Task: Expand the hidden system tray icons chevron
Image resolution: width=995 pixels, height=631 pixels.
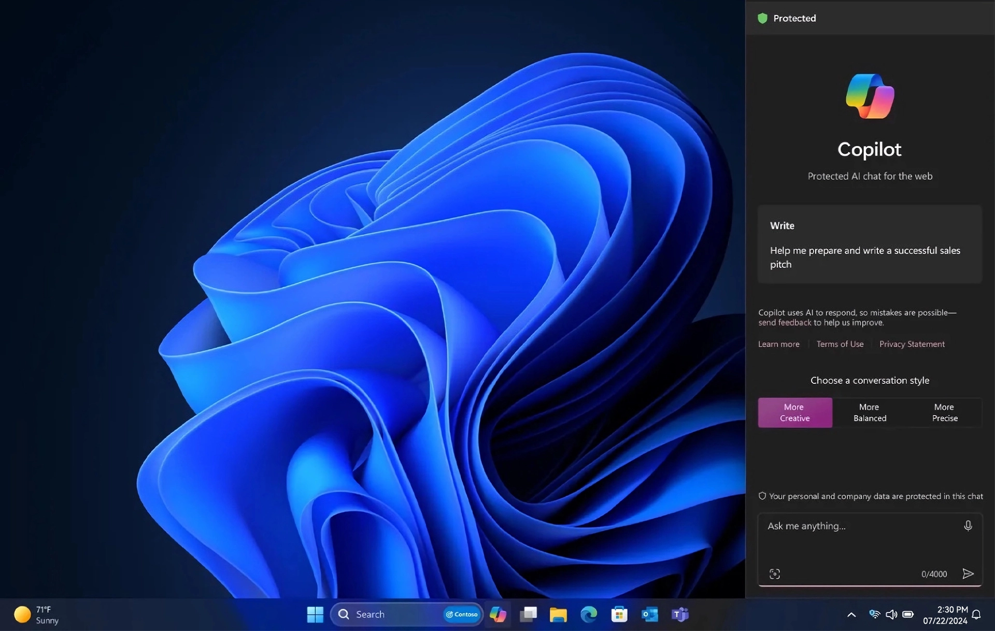Action: pos(851,614)
